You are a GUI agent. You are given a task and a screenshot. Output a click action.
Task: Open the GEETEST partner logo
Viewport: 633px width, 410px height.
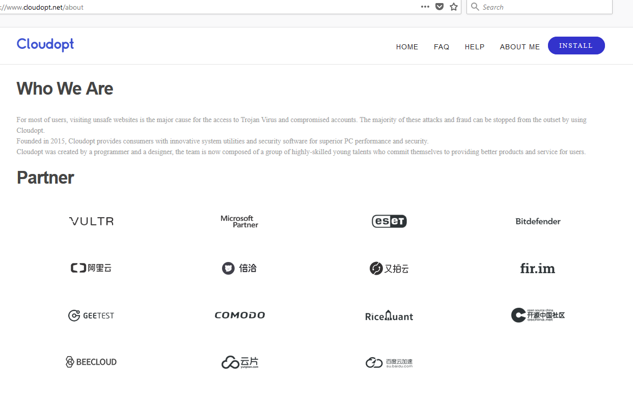coord(91,315)
